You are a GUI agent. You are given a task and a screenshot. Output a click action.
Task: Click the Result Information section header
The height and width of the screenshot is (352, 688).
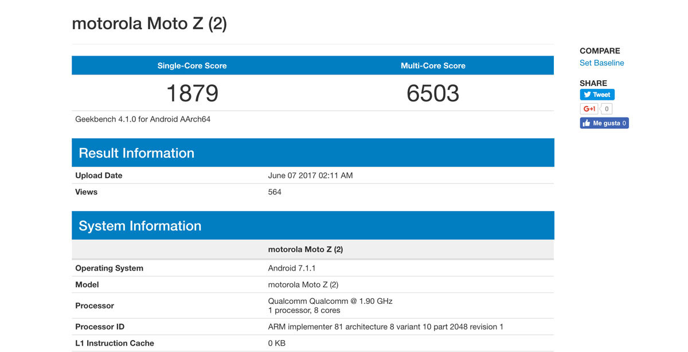point(136,153)
